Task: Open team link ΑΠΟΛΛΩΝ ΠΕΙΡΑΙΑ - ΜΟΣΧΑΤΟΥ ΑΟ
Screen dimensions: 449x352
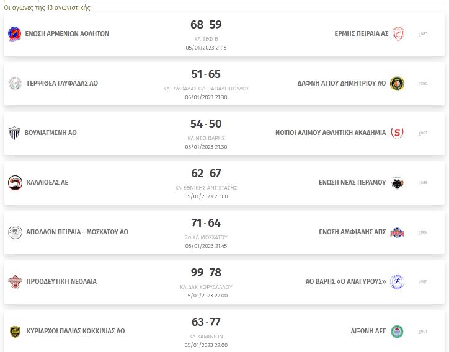Action: click(x=77, y=232)
